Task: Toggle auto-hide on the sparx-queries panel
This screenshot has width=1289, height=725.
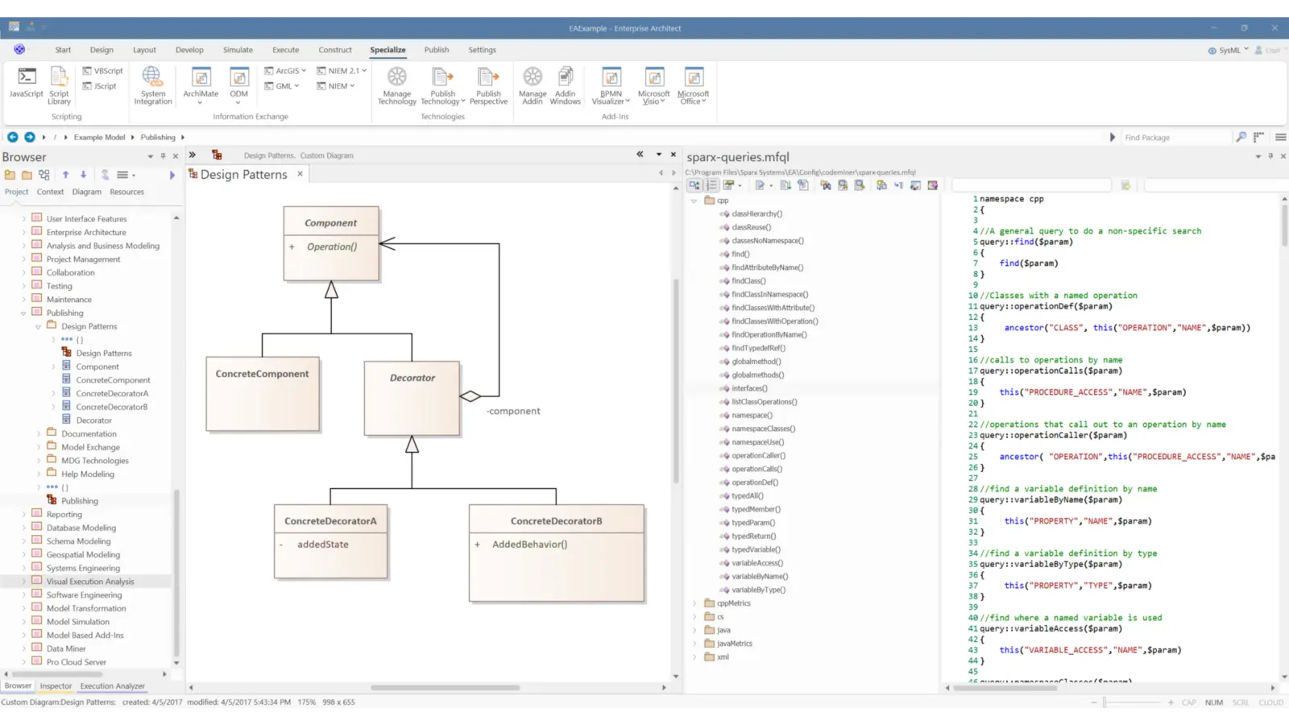Action: tap(1270, 156)
